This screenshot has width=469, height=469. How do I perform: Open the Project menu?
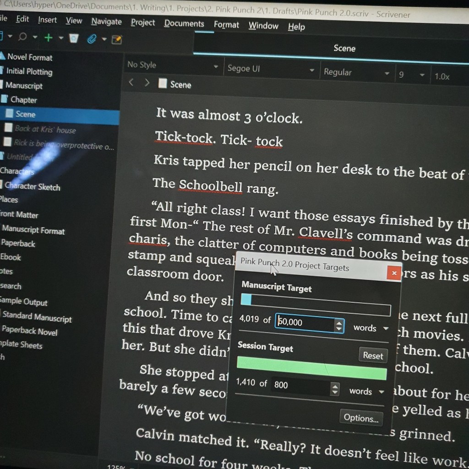[143, 22]
